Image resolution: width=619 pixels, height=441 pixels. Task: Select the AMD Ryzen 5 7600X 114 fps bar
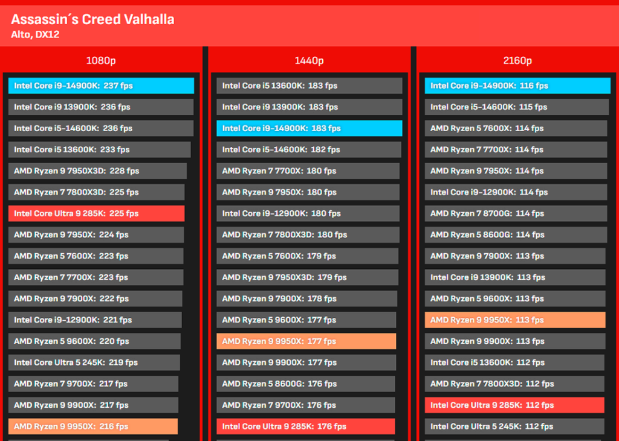point(516,128)
